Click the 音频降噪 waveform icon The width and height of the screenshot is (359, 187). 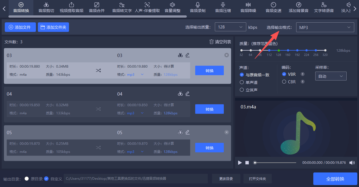click(x=248, y=5)
